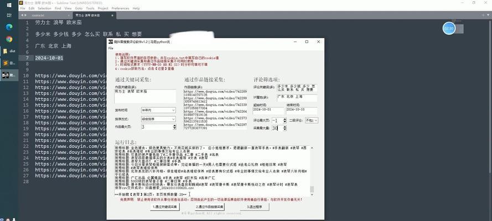Open Sublime Tools menu

click(x=90, y=8)
